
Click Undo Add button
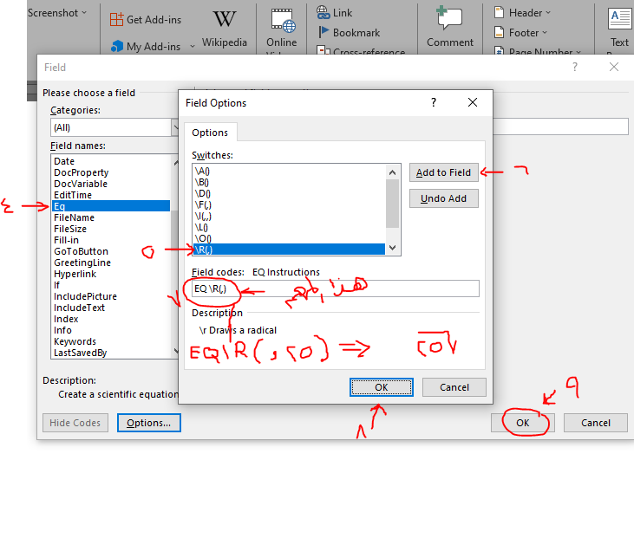click(x=443, y=198)
